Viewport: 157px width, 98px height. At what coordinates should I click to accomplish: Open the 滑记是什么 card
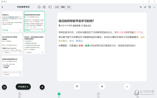(12, 21)
